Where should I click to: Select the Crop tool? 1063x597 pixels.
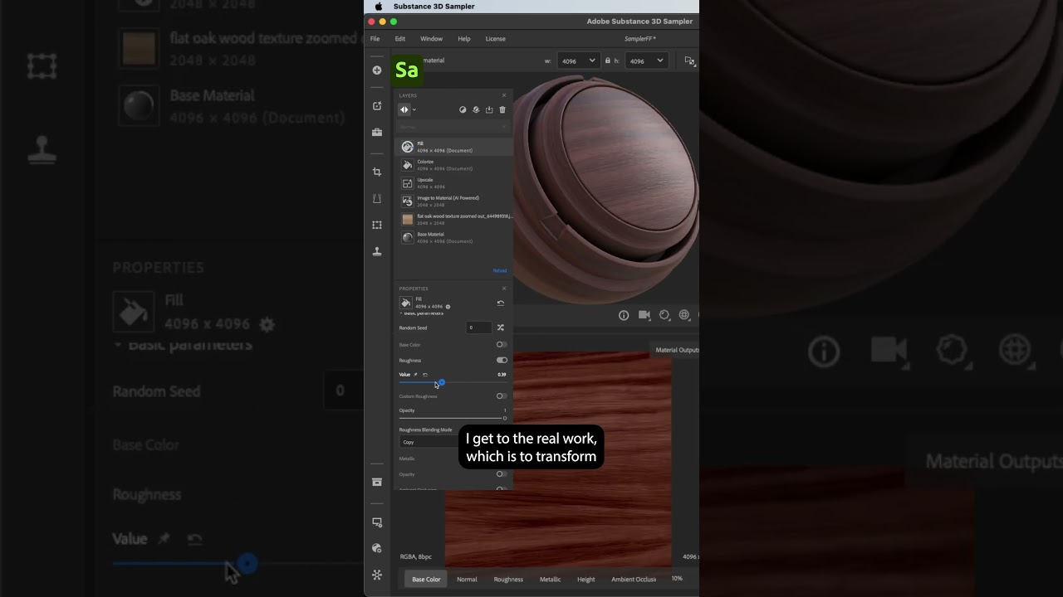[x=377, y=172]
